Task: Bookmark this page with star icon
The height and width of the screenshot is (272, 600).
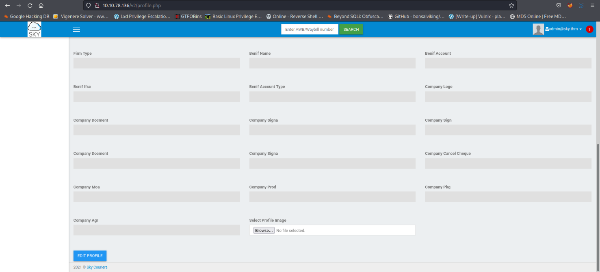Action: point(511,6)
